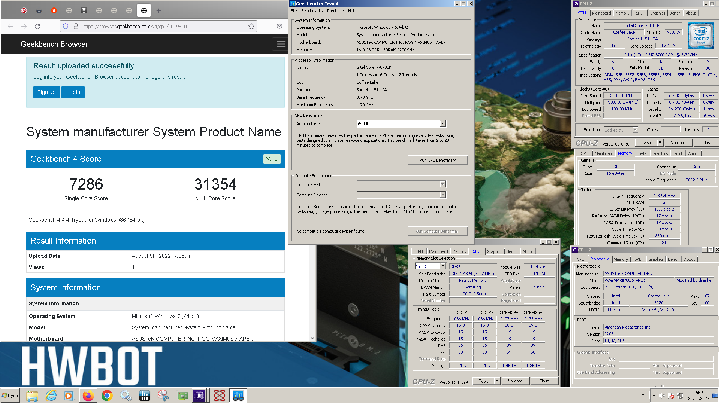Open CPU tab in the Mainboard CPU-Z window
719x403 pixels.
580,259
